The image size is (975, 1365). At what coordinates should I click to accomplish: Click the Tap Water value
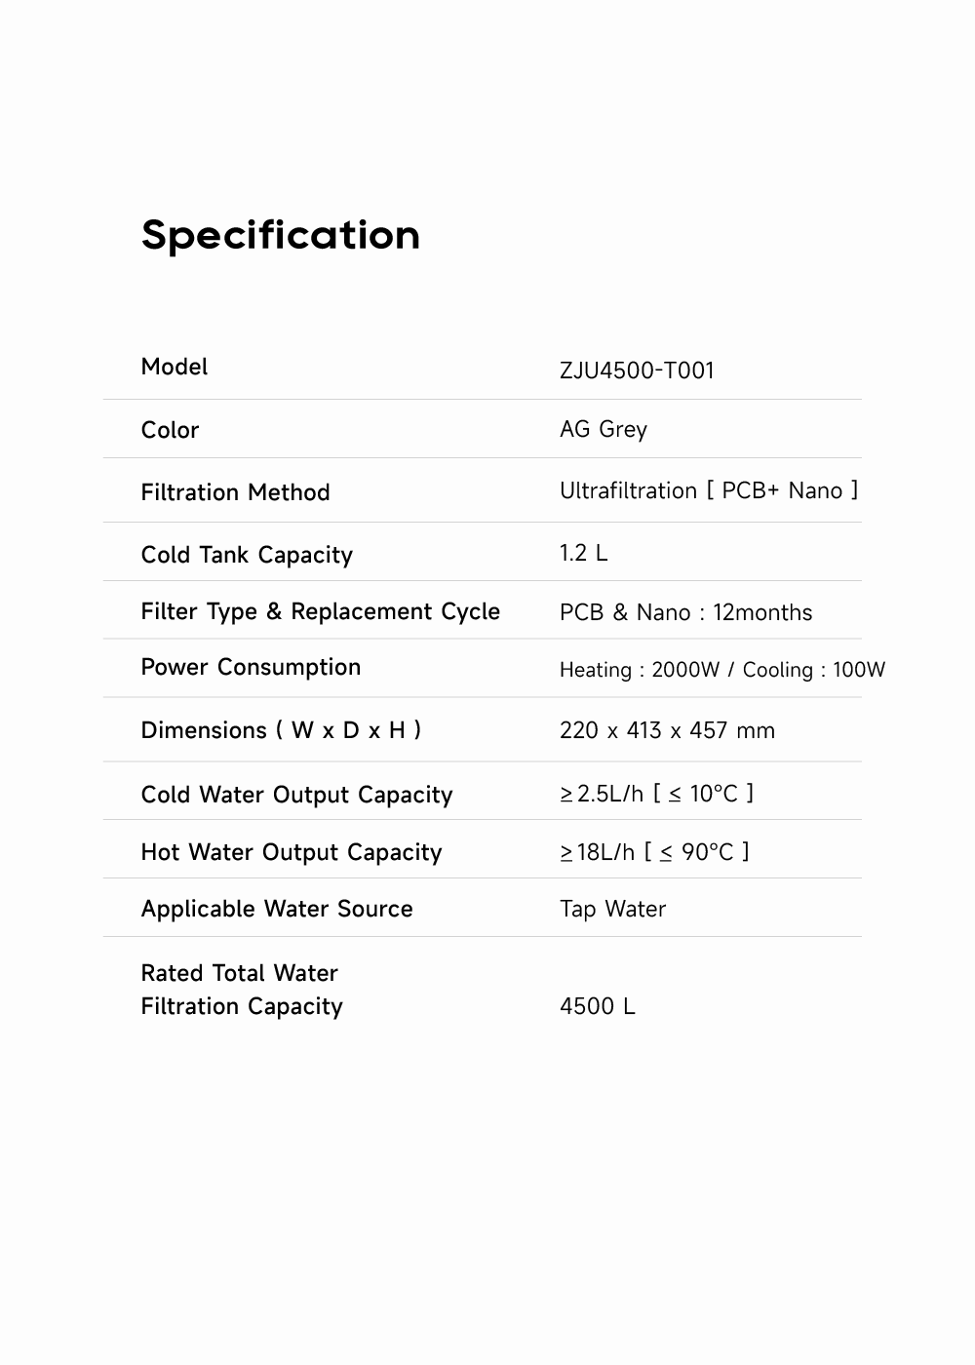(612, 909)
